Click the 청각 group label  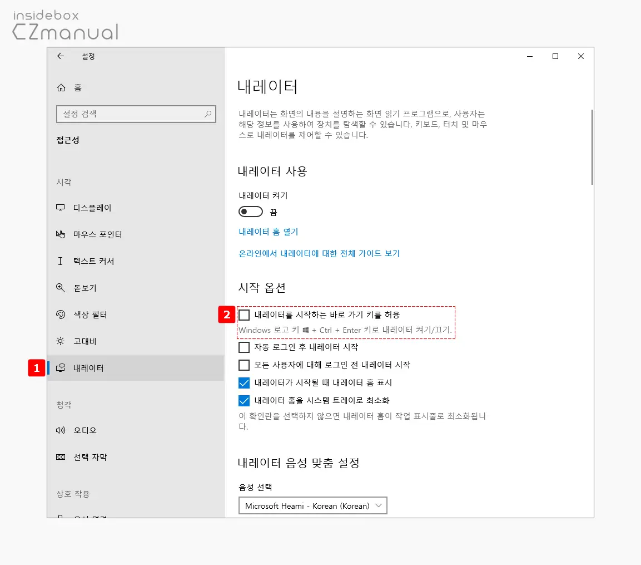(64, 405)
